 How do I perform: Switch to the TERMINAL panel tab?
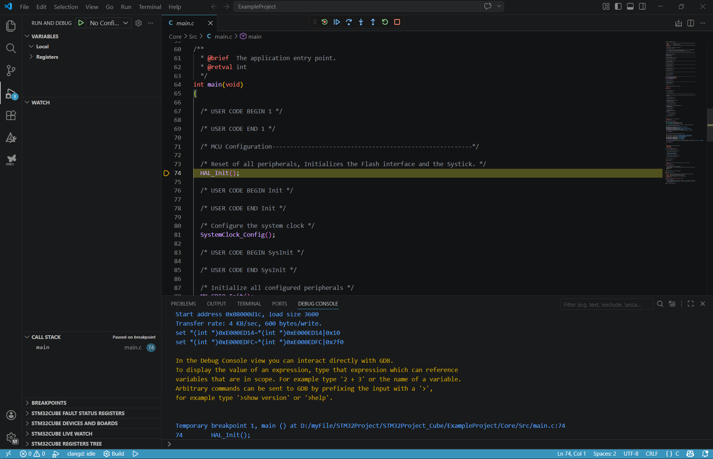click(x=249, y=304)
